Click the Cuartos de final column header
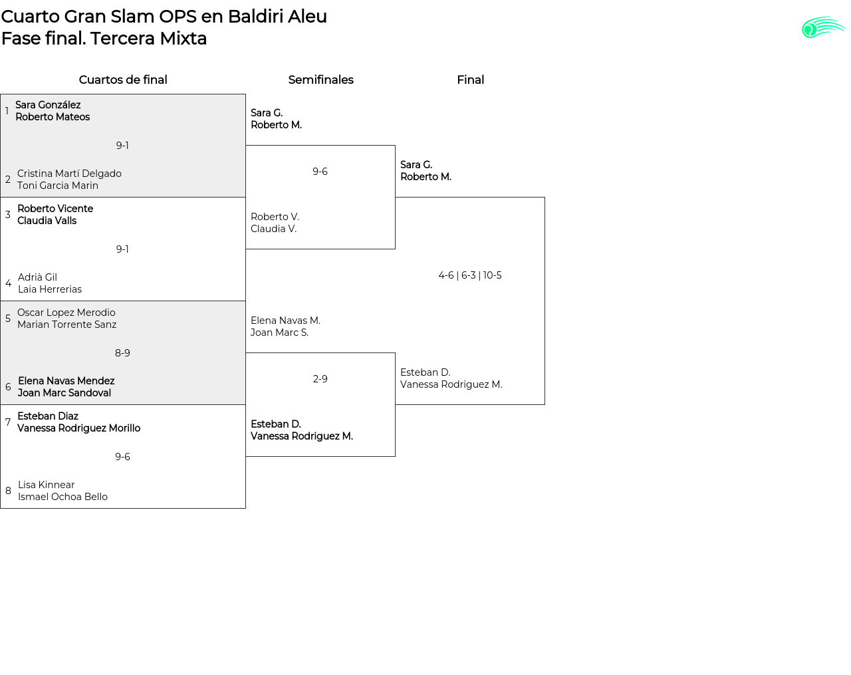Viewport: 851px width, 675px height. pos(123,80)
